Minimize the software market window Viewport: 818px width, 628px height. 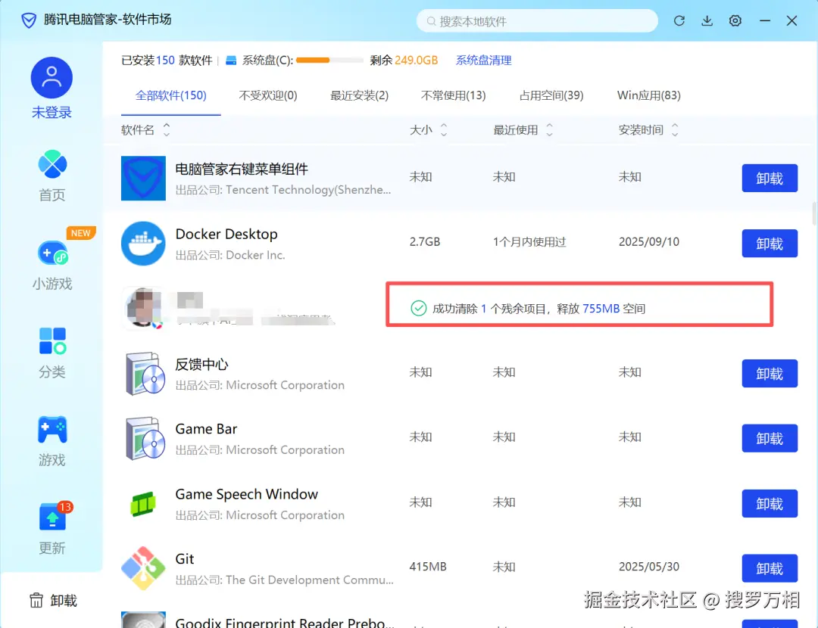tap(765, 21)
